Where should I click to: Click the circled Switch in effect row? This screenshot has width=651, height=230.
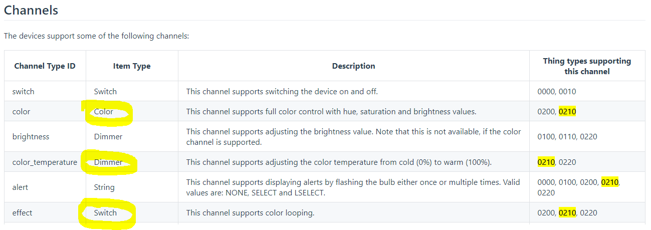coord(105,212)
